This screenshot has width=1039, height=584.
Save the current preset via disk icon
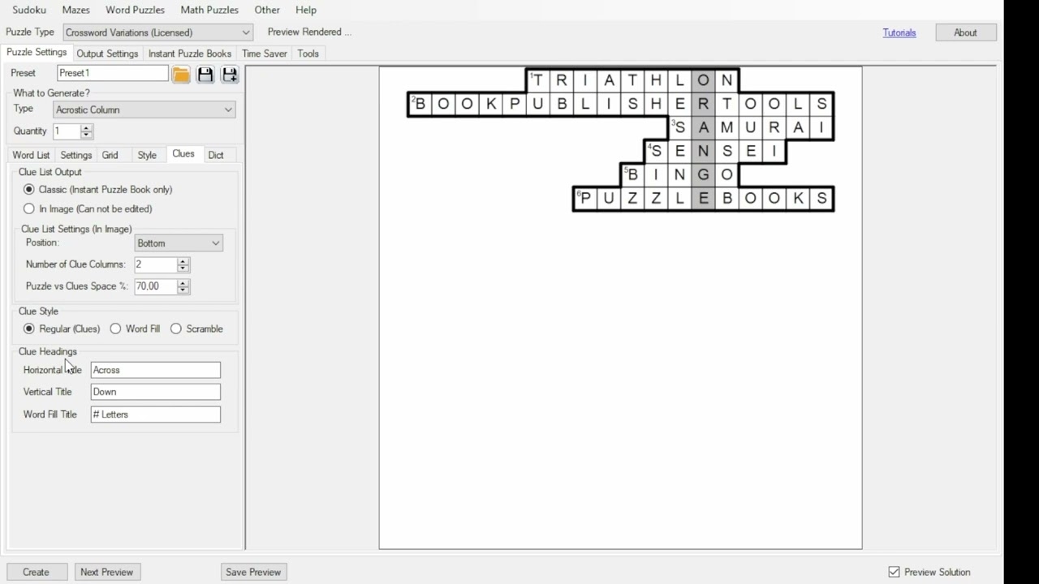pyautogui.click(x=205, y=74)
